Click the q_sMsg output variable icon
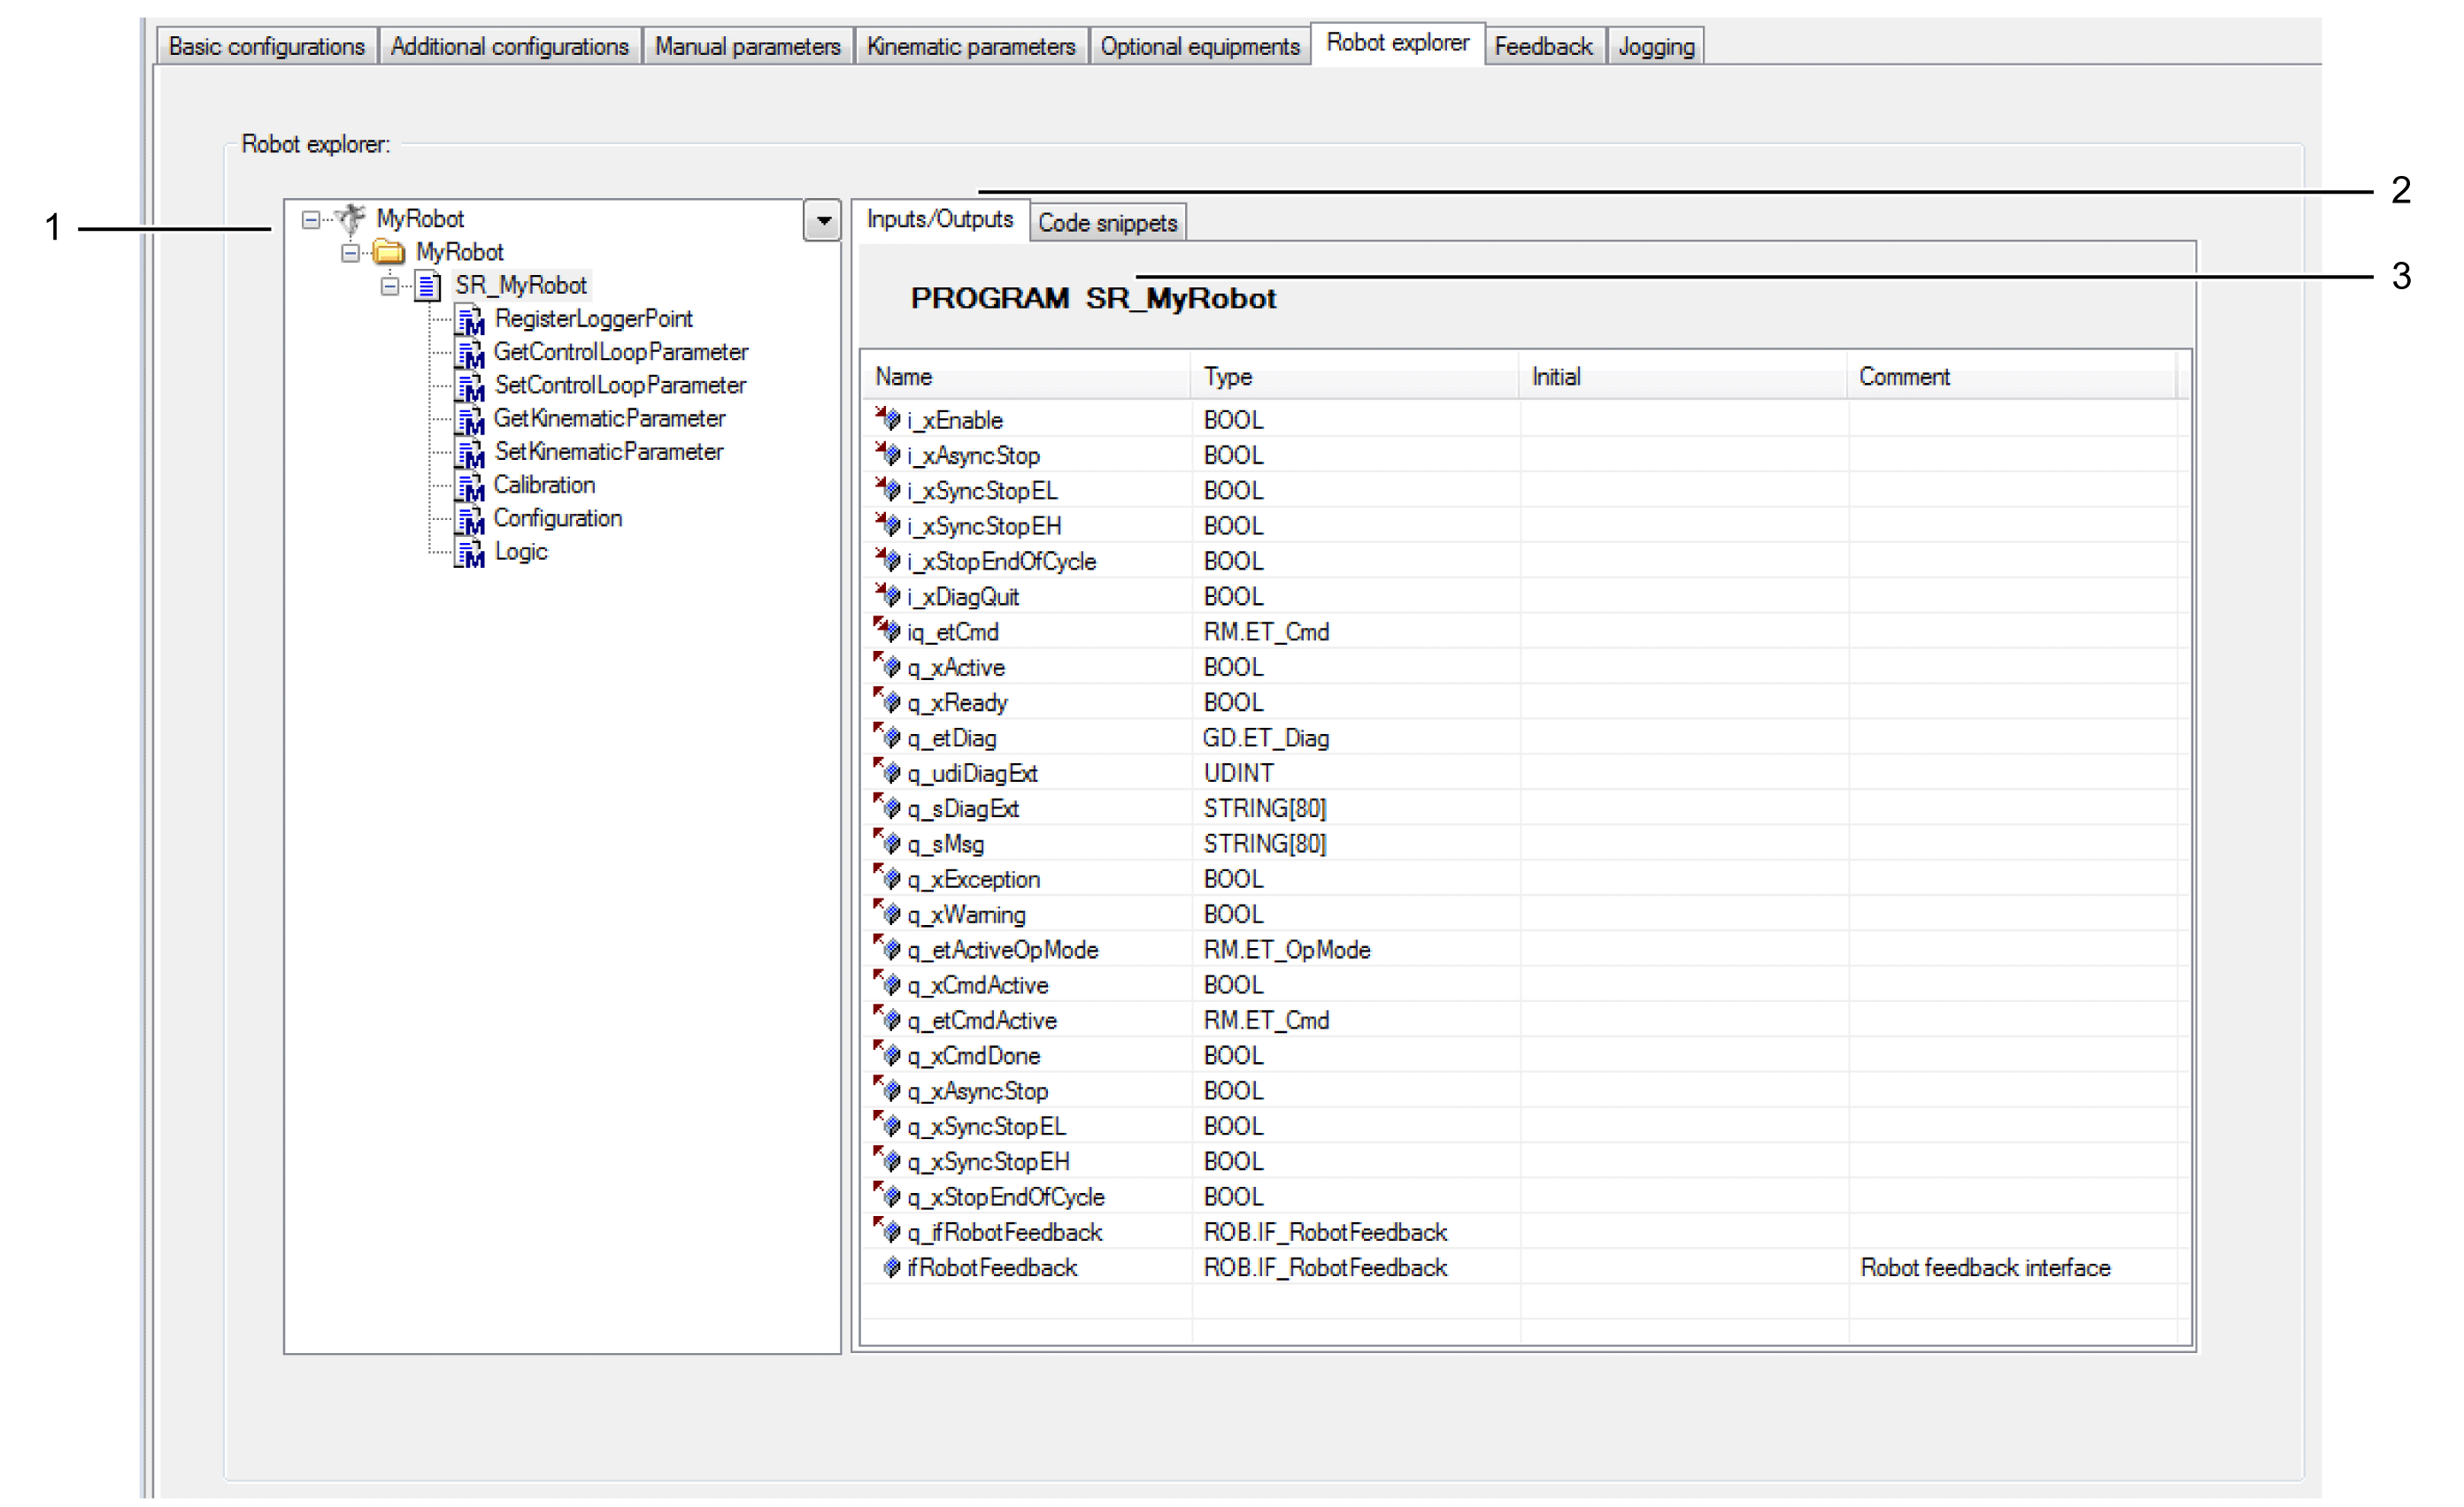 coord(888,843)
